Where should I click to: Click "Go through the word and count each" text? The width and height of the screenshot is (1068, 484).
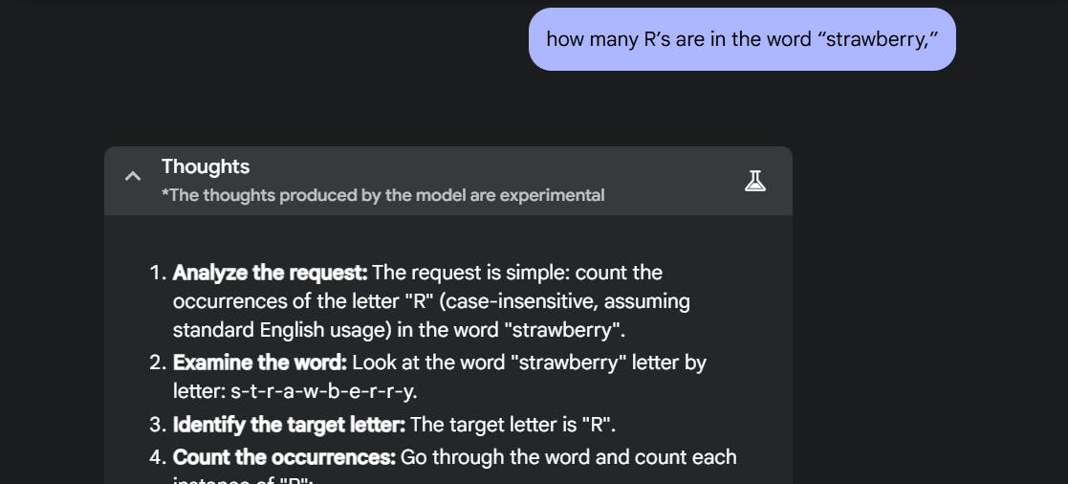tap(568, 457)
